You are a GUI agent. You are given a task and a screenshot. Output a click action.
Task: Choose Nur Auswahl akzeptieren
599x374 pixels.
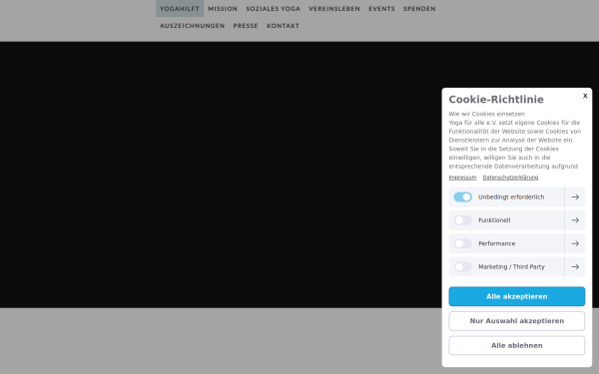pos(516,321)
